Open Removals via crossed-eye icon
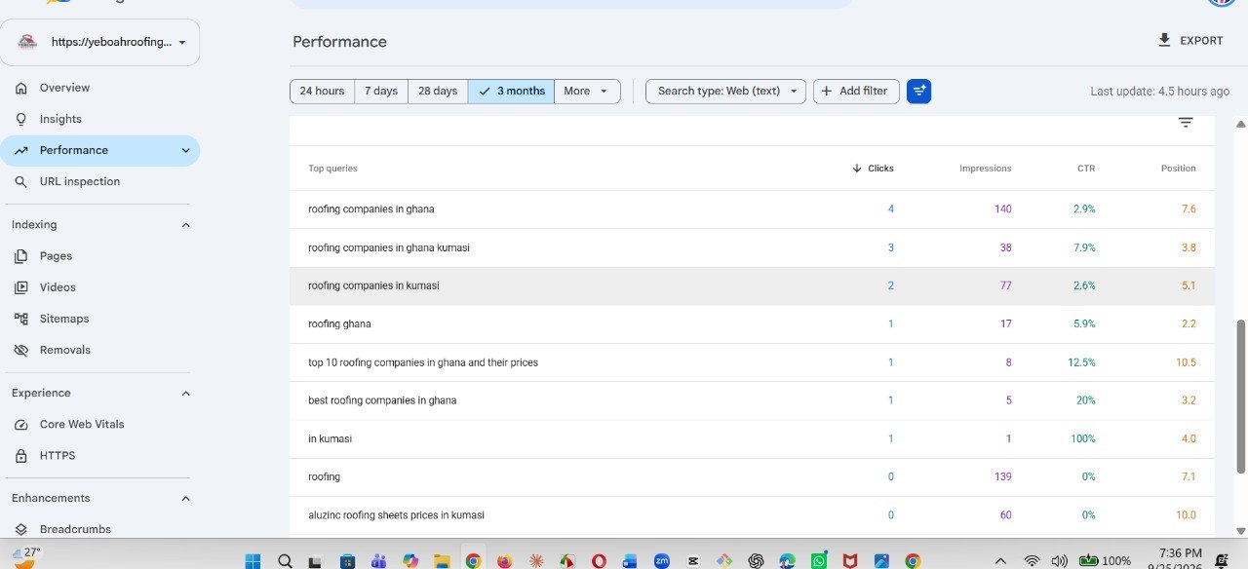 coord(21,350)
